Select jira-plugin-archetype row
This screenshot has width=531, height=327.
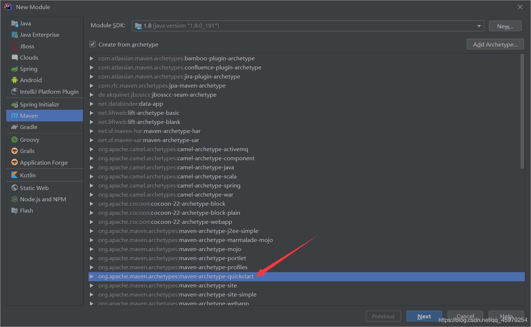(x=306, y=77)
